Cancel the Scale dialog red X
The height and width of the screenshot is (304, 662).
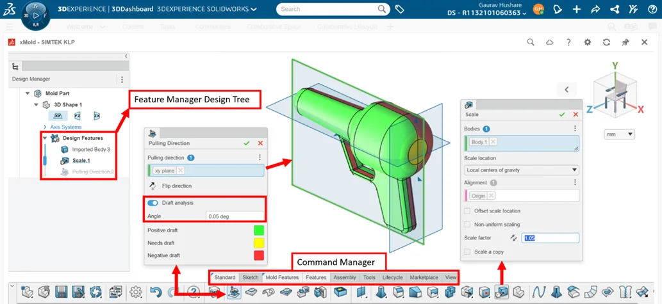(x=575, y=115)
